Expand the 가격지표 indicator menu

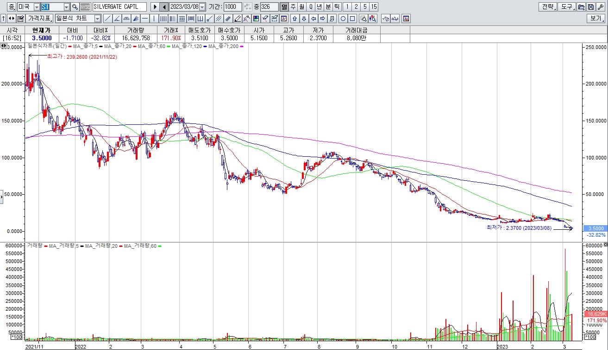(39, 18)
